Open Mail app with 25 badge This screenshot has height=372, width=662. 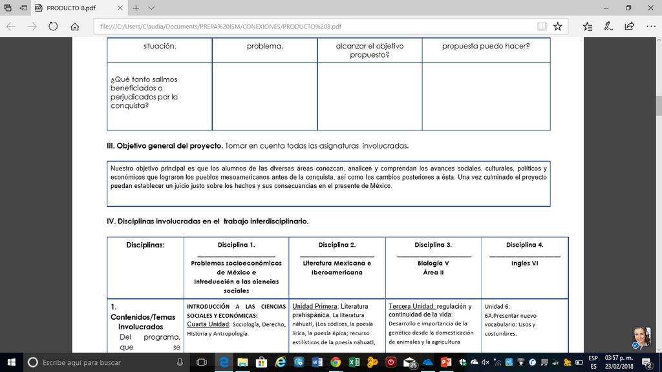coord(409,362)
